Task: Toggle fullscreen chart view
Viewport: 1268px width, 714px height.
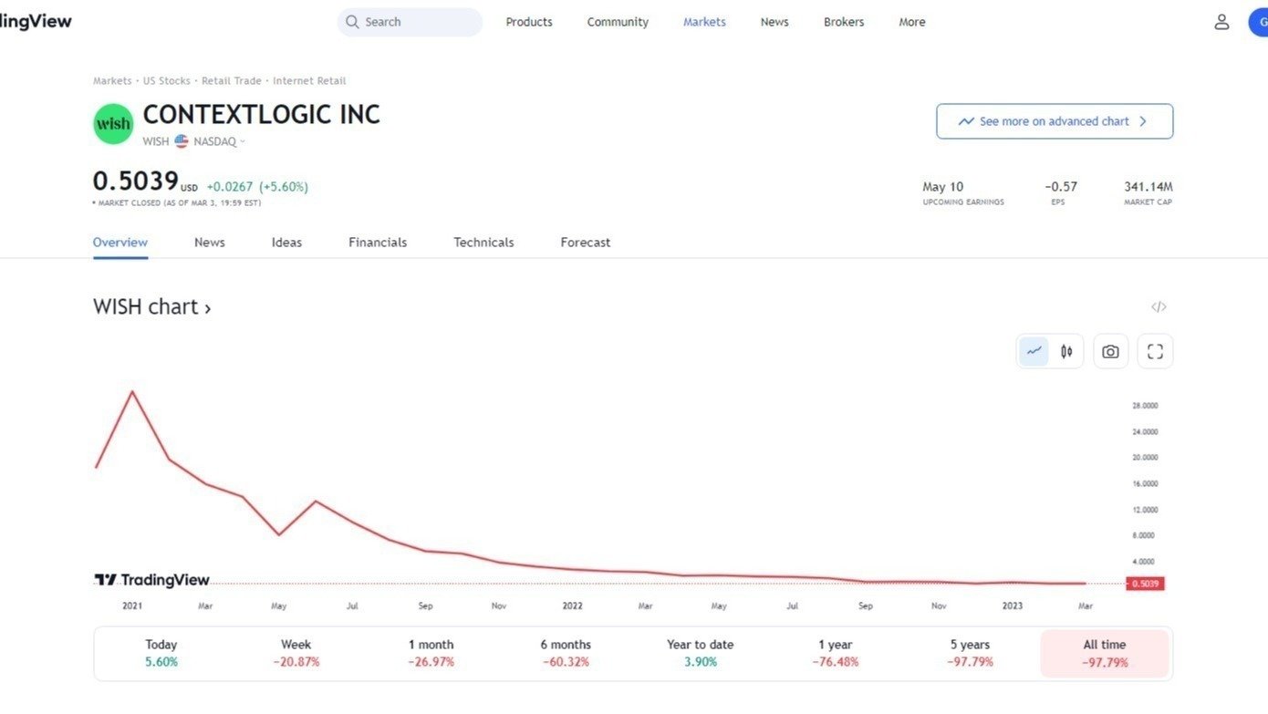Action: click(x=1155, y=350)
